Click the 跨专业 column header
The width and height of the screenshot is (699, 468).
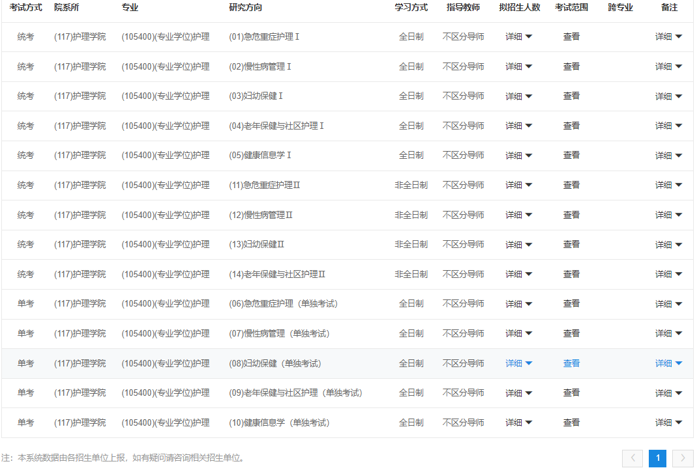click(x=620, y=8)
